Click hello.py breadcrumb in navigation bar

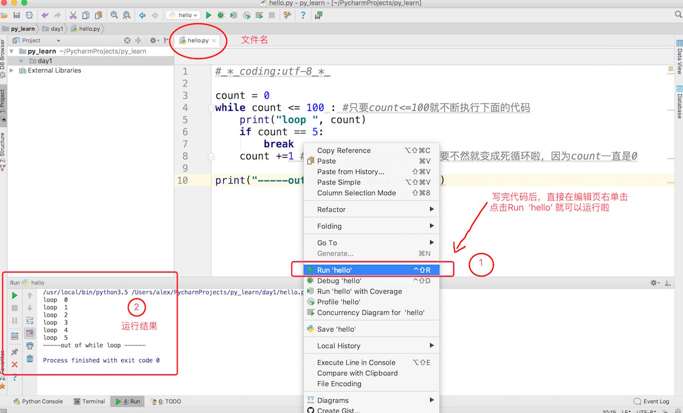(x=85, y=28)
